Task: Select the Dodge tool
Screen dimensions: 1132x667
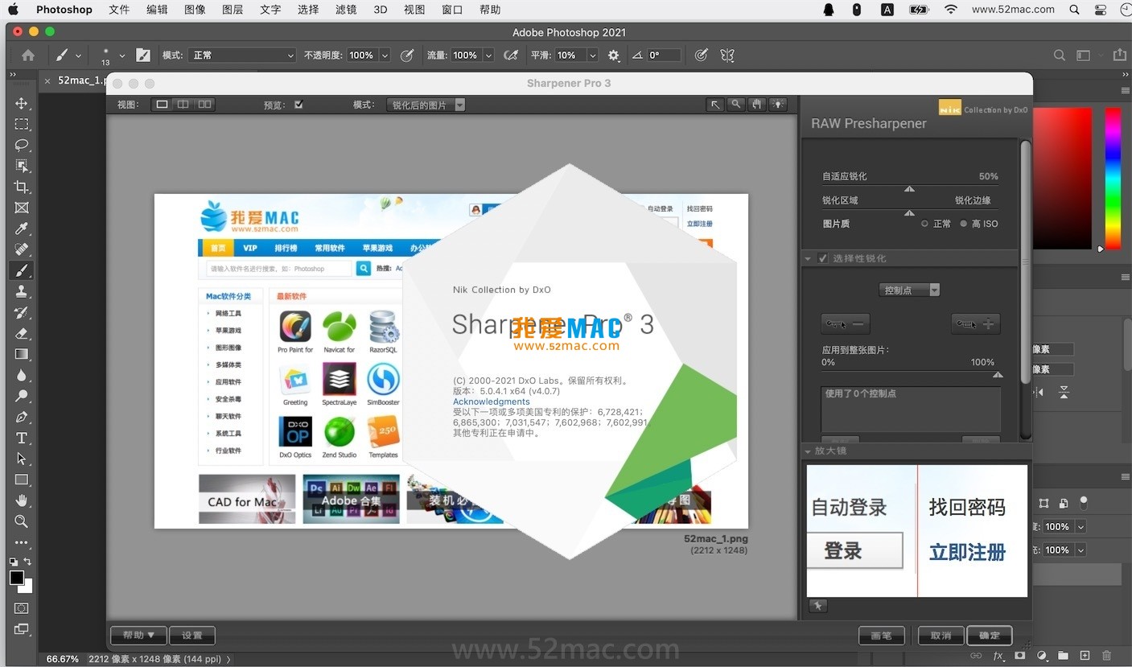Action: pyautogui.click(x=22, y=396)
